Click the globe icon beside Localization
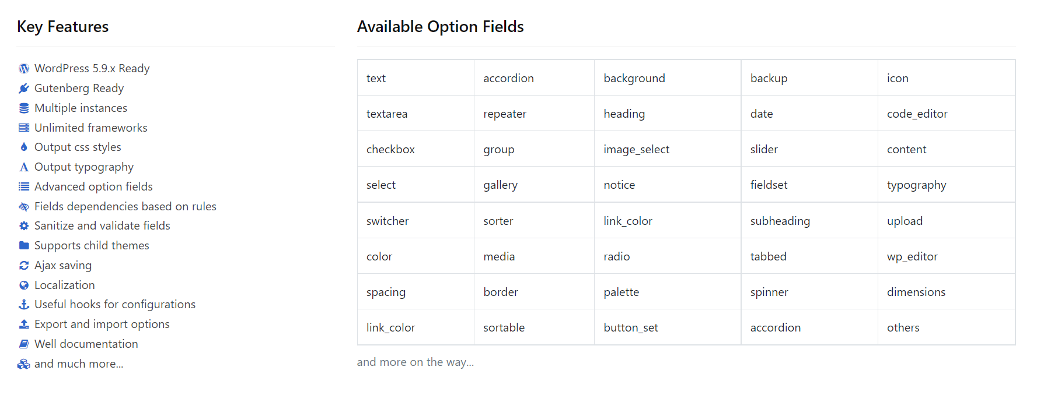1037x395 pixels. click(24, 285)
